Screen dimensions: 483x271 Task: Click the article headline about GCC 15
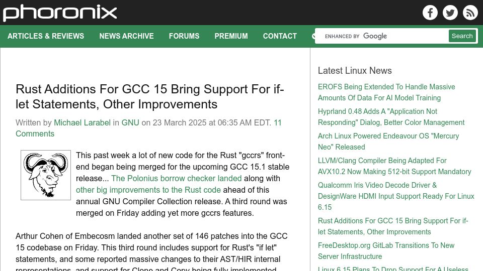click(x=150, y=96)
